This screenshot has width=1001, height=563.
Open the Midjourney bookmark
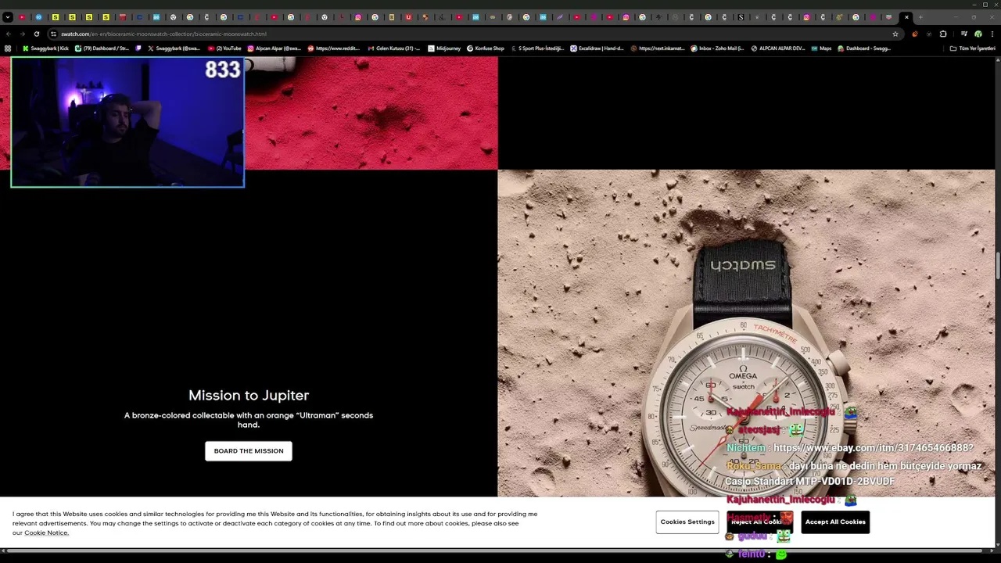point(444,48)
